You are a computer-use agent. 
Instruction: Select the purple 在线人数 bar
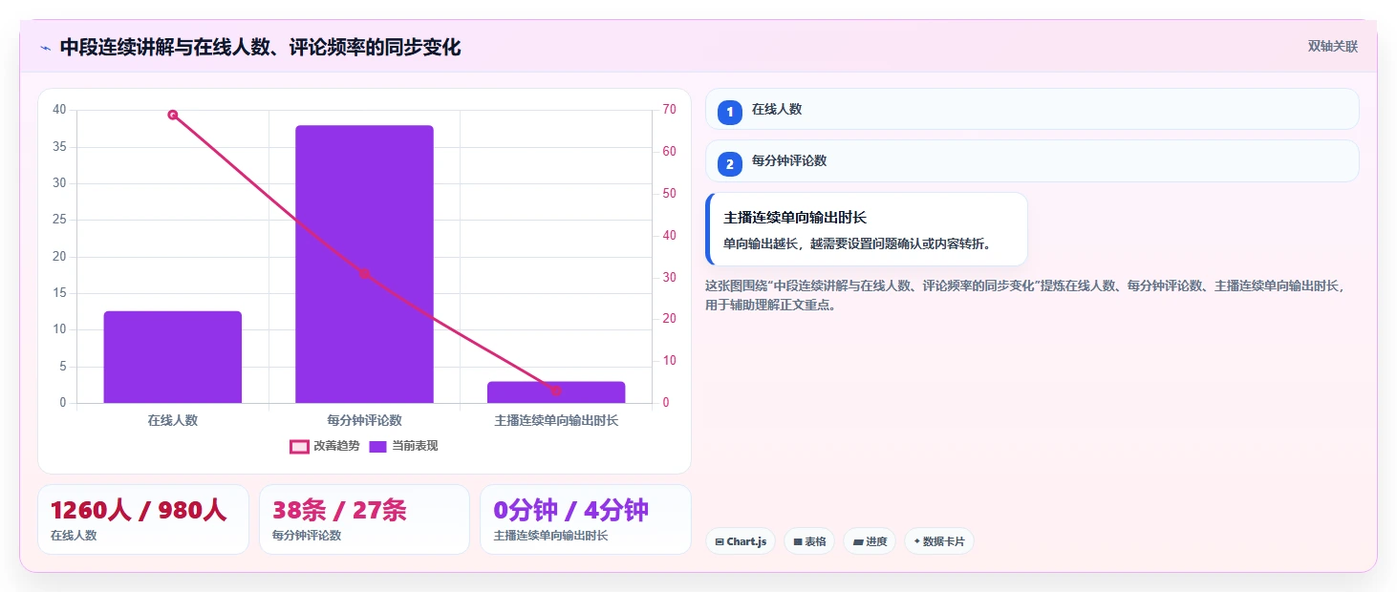tap(173, 357)
